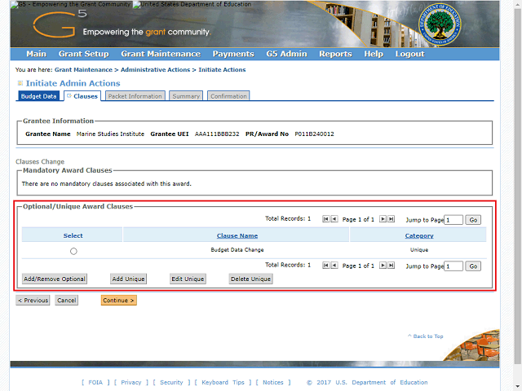Open the Keyboard Tips footer link
Image resolution: width=522 pixels, height=391 pixels.
pyautogui.click(x=223, y=382)
